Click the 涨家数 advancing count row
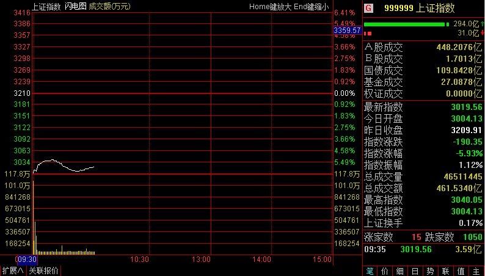This screenshot has height=276, width=485. 392,237
